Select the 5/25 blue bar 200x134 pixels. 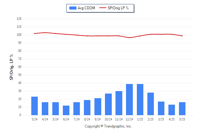coord(182,109)
